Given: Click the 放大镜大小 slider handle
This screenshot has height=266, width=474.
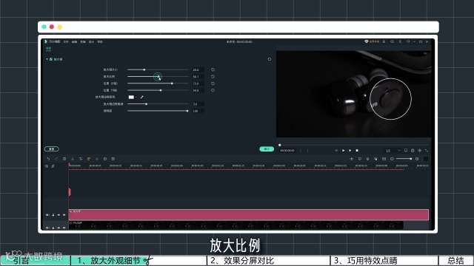Looking at the screenshot, I should point(144,69).
